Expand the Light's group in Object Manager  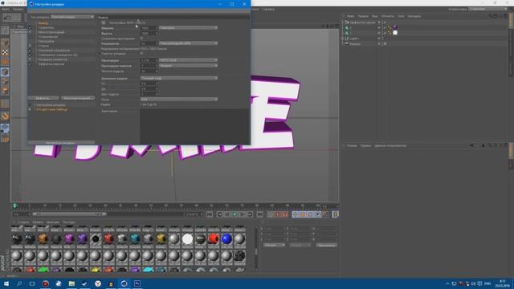(343, 38)
